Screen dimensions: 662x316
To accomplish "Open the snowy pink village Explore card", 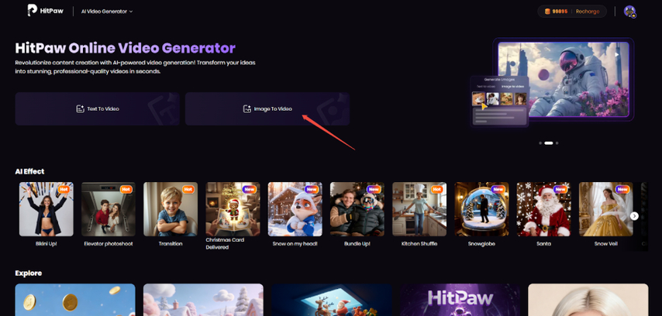I will (203, 300).
